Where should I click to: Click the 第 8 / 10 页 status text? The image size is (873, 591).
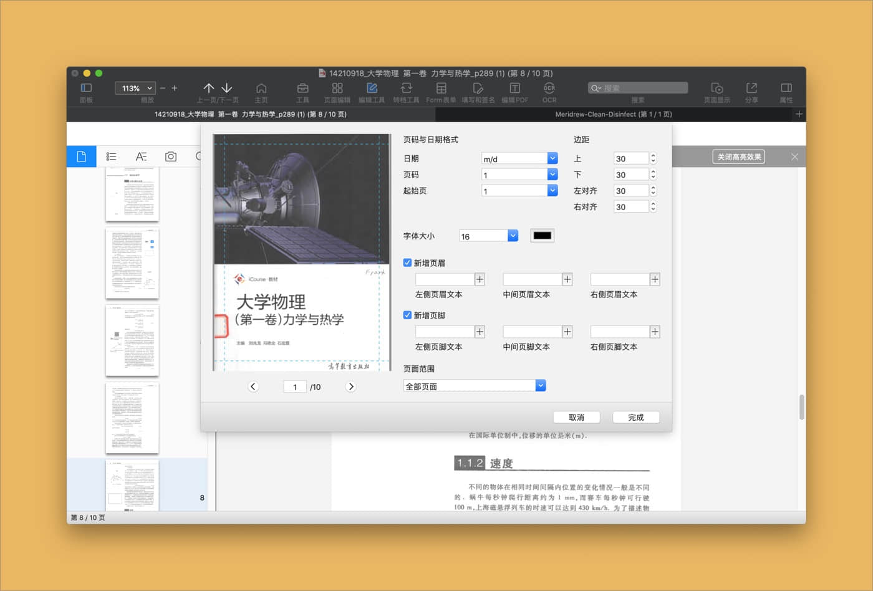(x=88, y=517)
